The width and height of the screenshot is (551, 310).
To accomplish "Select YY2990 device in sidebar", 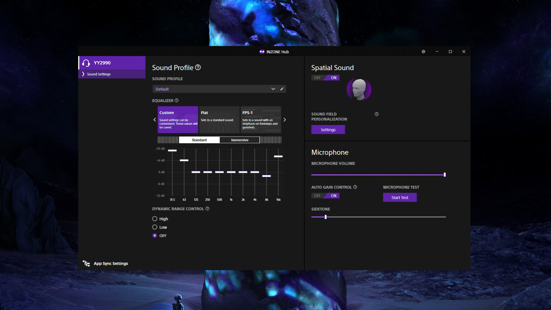I will [112, 63].
